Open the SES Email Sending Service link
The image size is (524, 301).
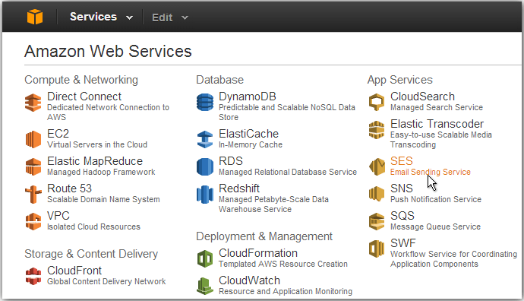coord(431,166)
